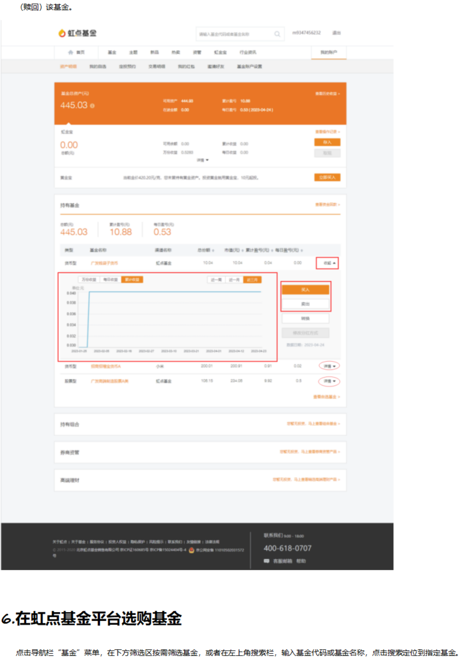Expand 详情 under 虹金宝 section

[203, 160]
